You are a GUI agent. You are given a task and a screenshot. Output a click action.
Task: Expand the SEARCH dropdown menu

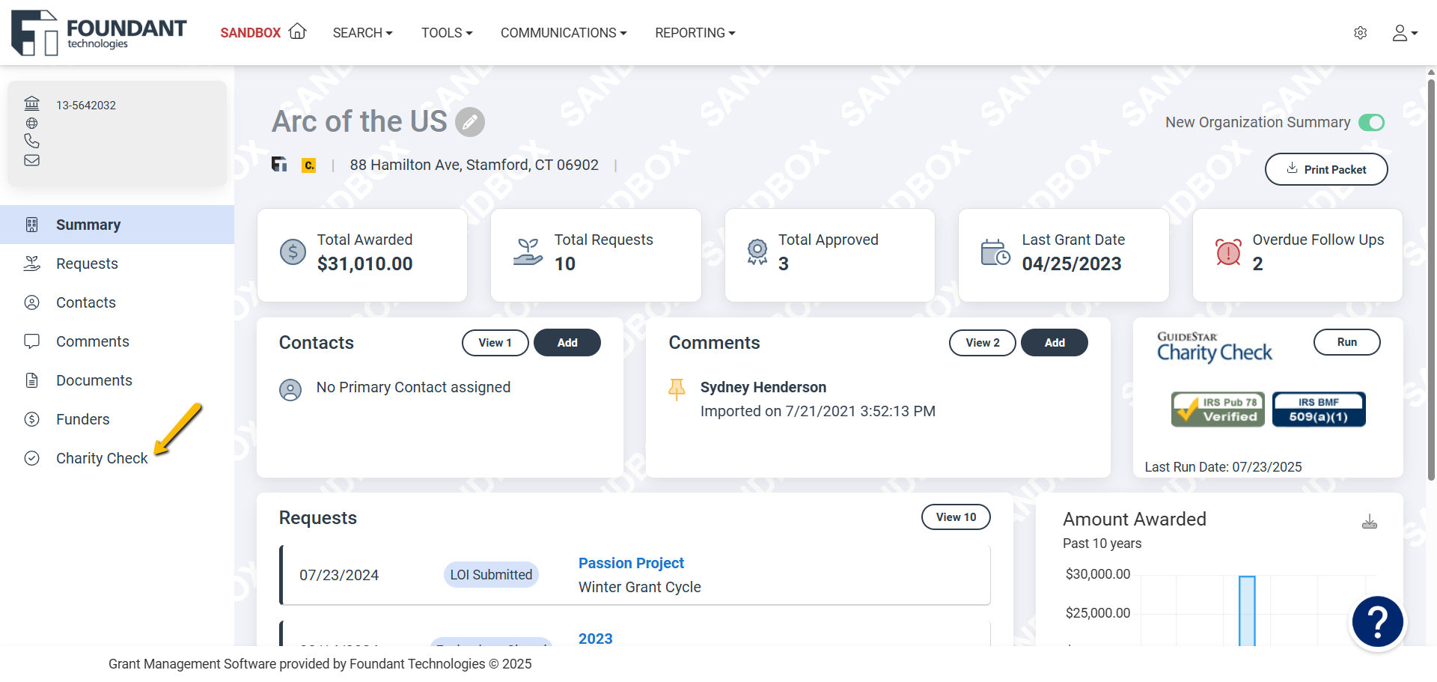(x=362, y=33)
